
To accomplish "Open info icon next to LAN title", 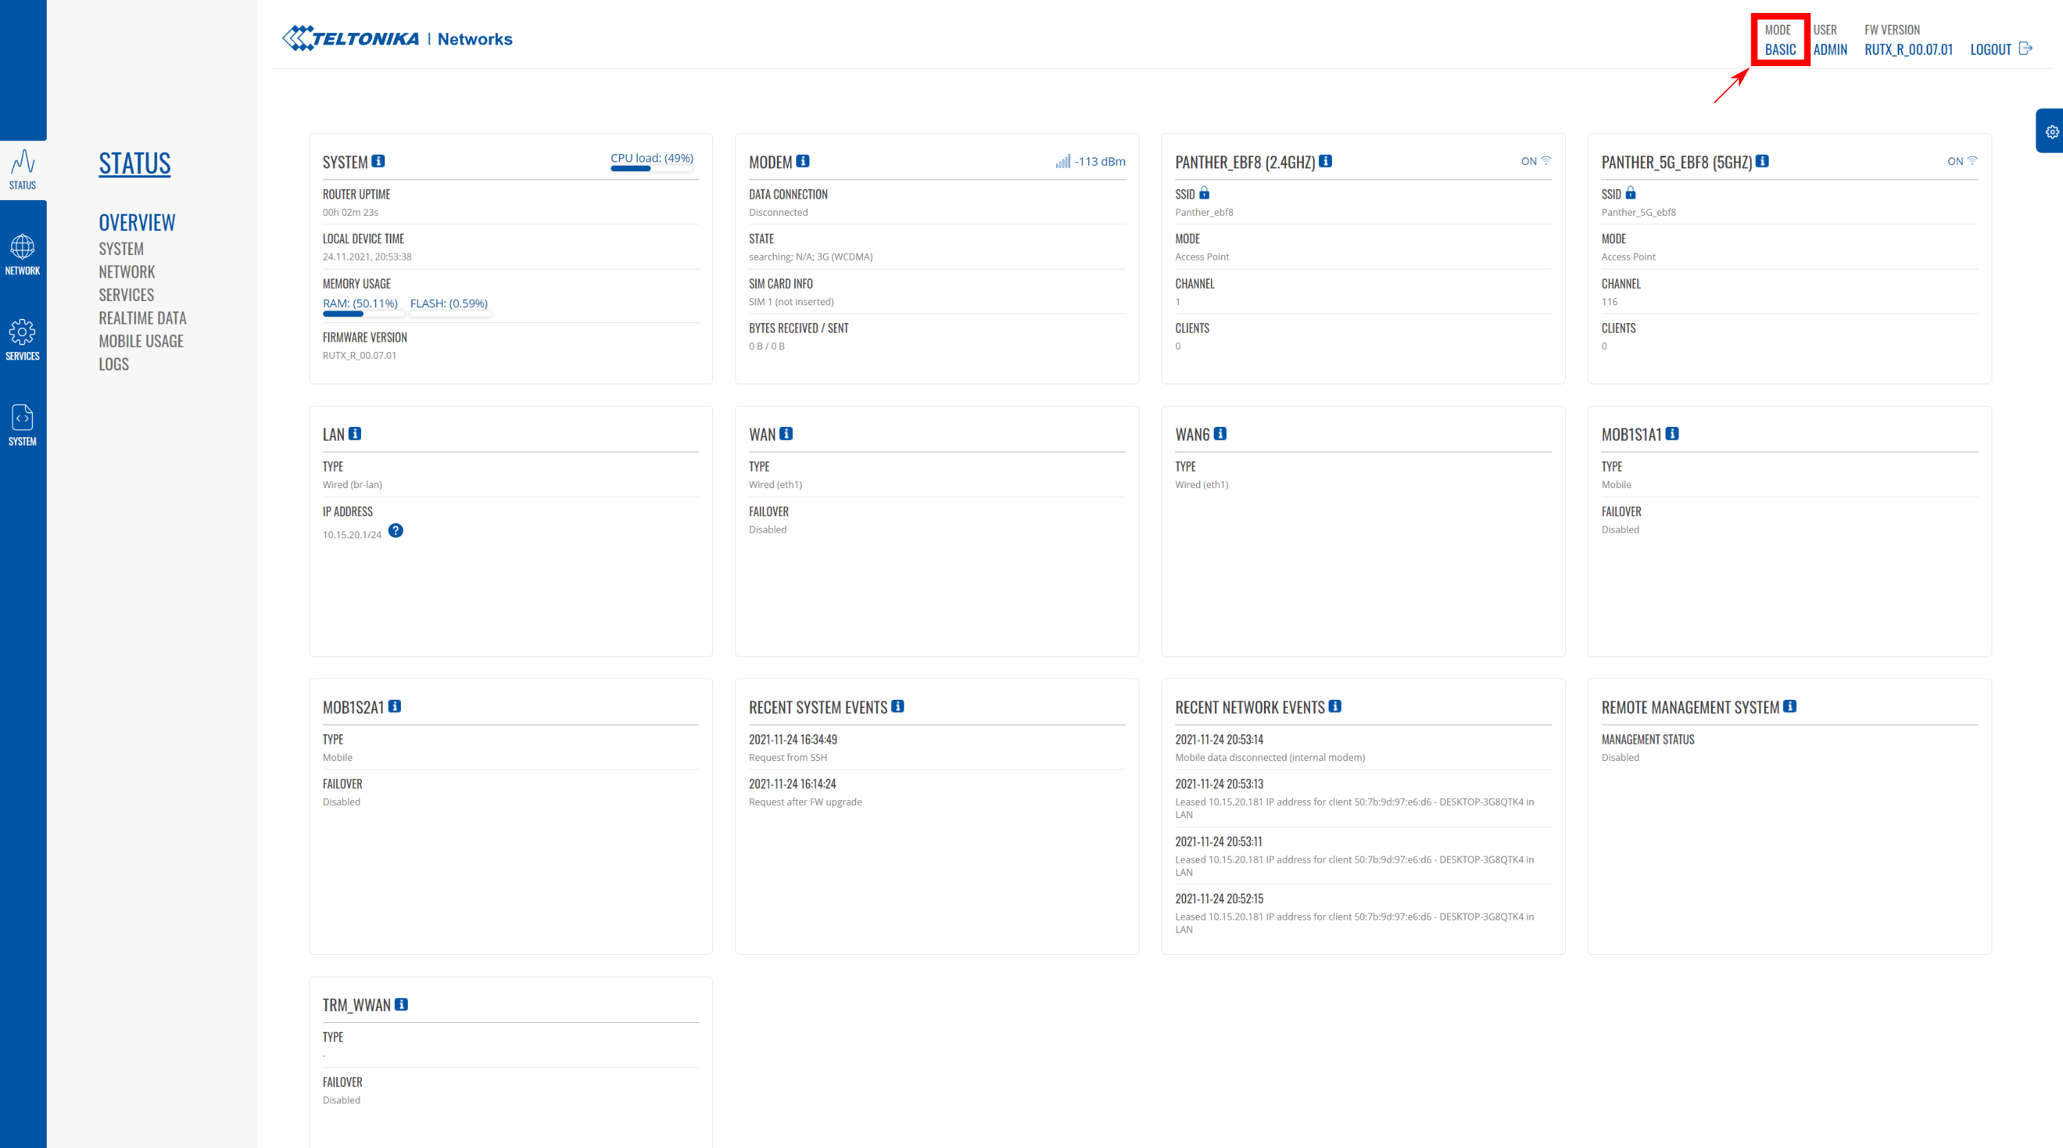I will click(x=355, y=433).
